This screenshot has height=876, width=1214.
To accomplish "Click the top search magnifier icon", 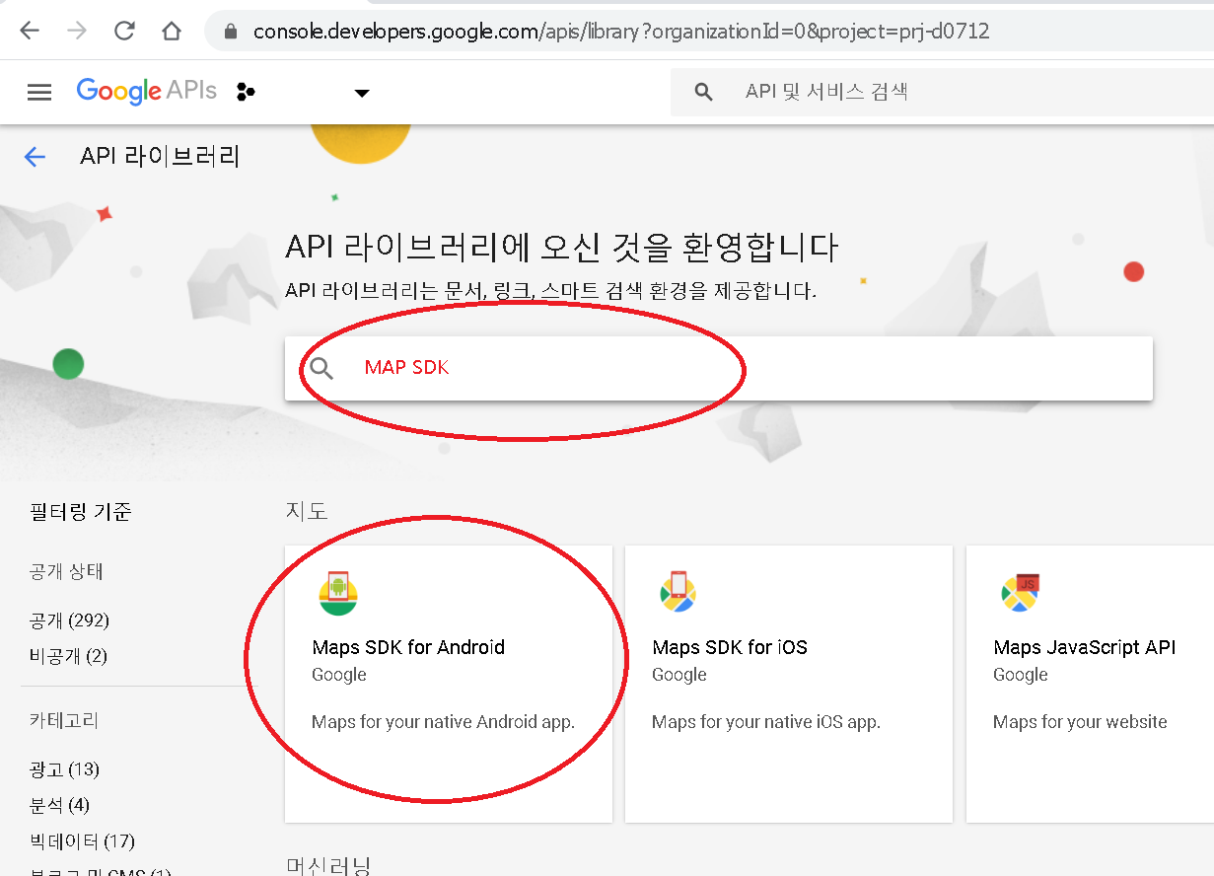I will 703,92.
